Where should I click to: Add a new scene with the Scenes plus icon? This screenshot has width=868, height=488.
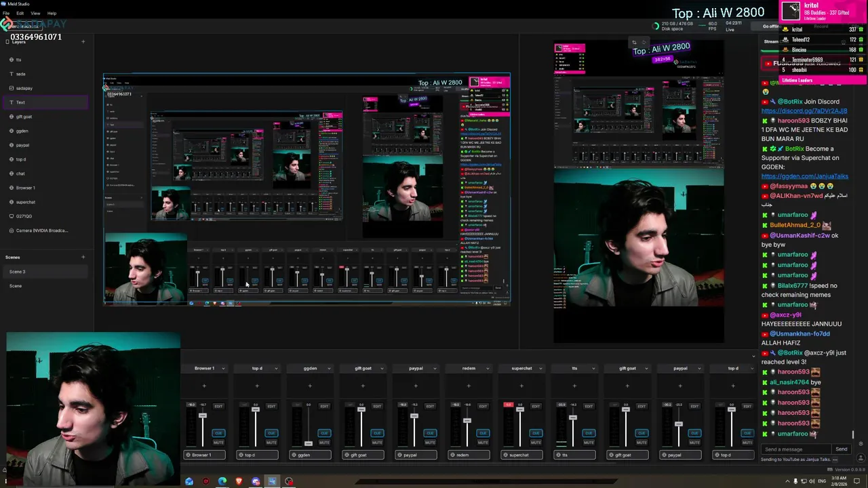(83, 257)
